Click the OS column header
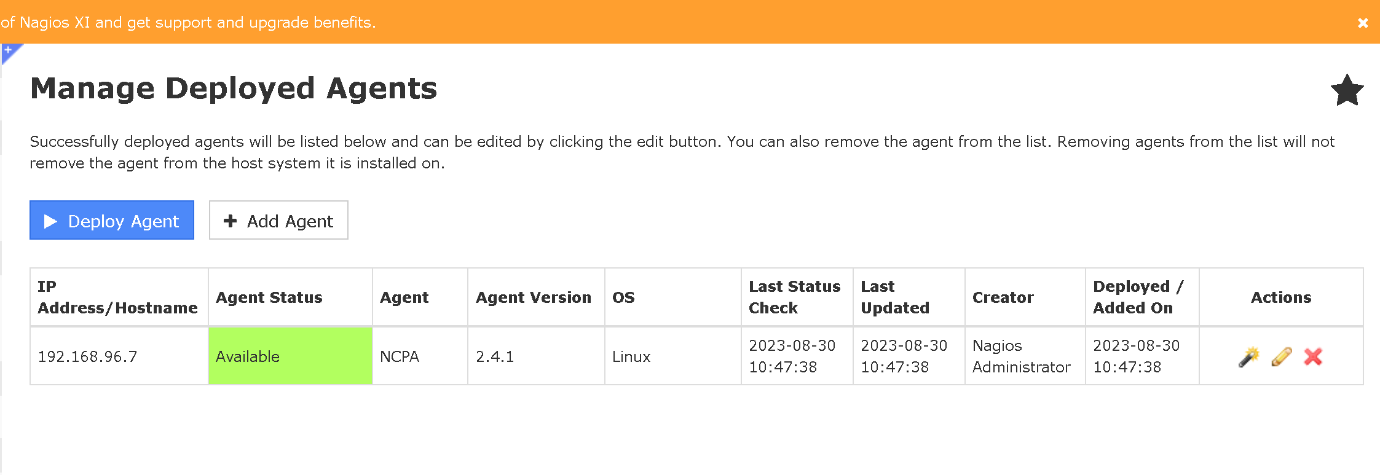The height and width of the screenshot is (475, 1380). (x=623, y=297)
